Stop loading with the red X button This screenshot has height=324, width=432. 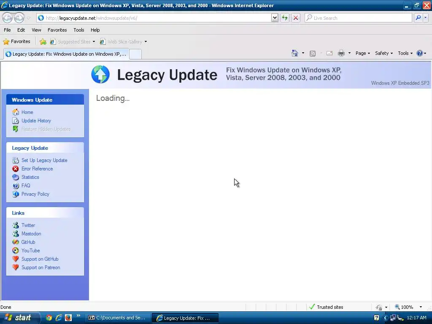point(296,18)
